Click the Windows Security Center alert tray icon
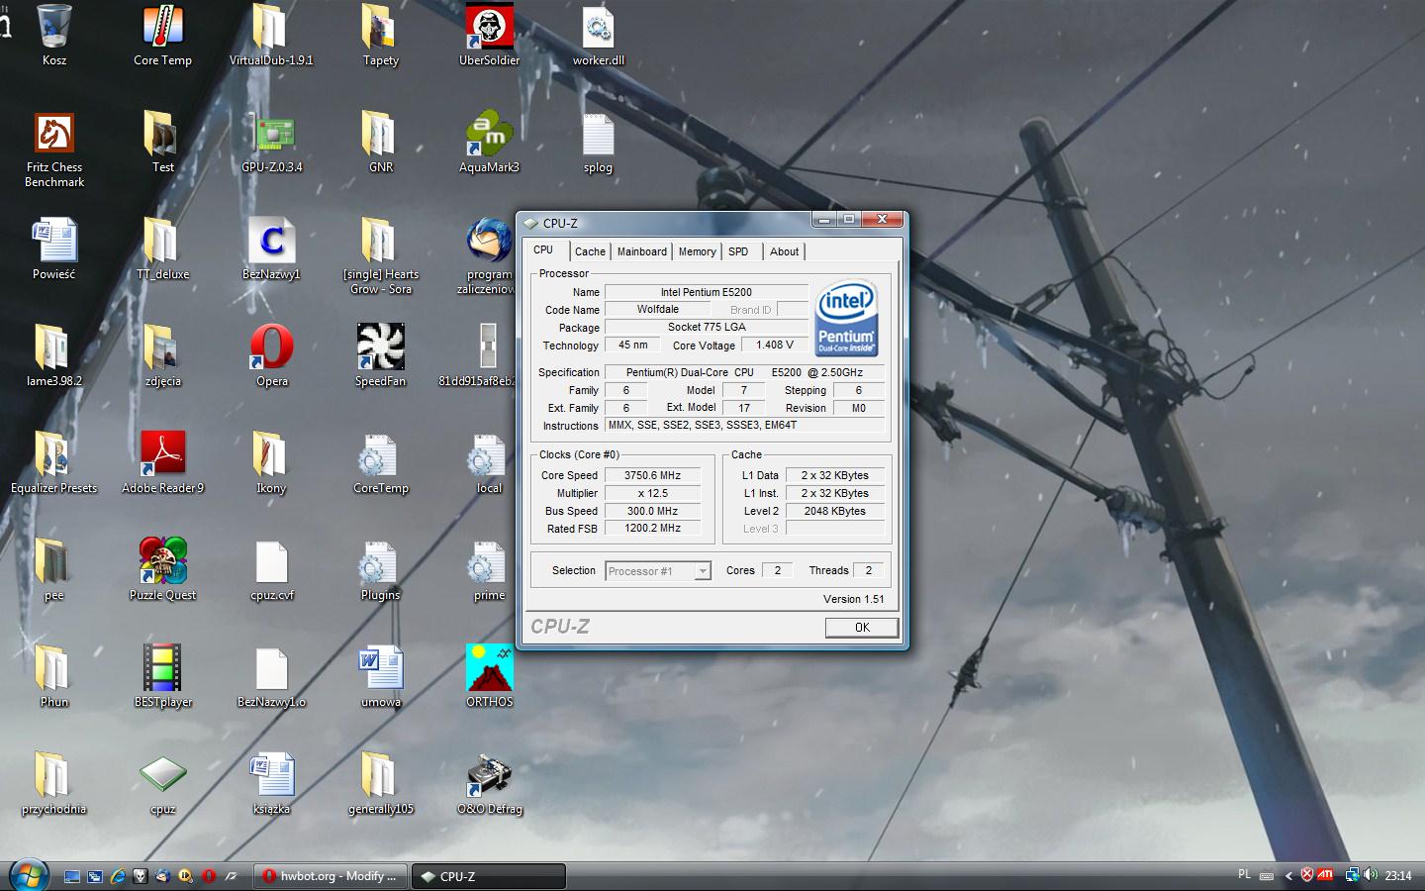 coord(1306,874)
